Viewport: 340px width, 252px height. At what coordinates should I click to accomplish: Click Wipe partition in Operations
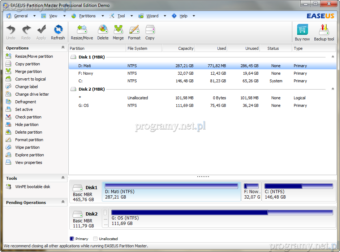(x=27, y=147)
